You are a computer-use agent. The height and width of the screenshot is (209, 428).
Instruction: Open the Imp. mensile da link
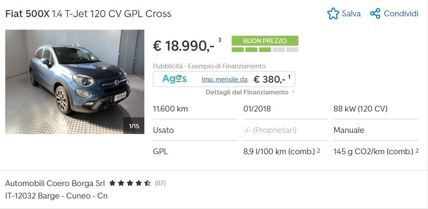[224, 80]
